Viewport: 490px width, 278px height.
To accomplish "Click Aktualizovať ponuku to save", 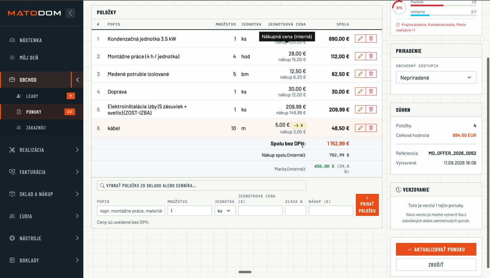I will [436, 249].
